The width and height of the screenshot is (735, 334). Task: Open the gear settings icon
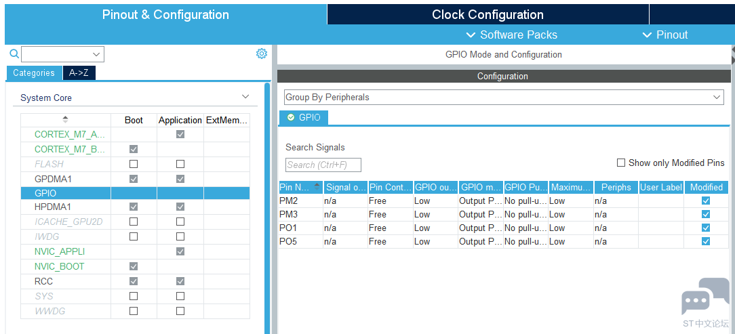click(x=262, y=54)
